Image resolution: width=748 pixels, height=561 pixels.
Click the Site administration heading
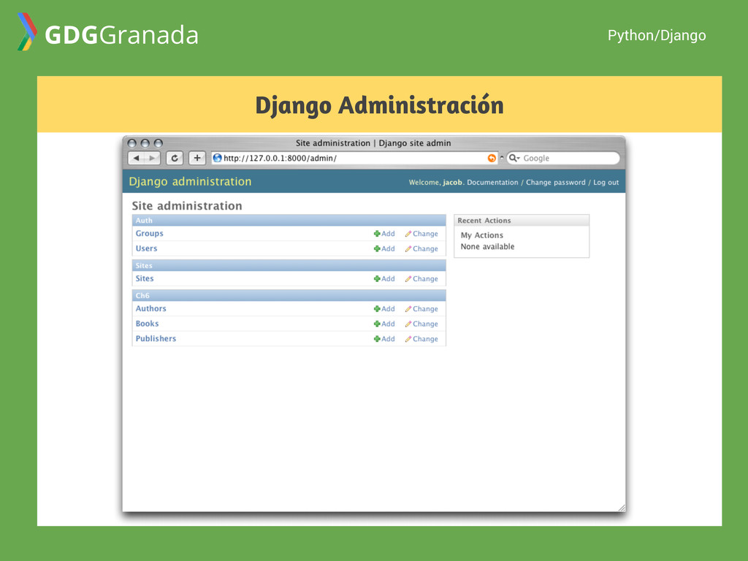pyautogui.click(x=187, y=205)
